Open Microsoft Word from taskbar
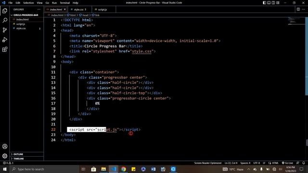This screenshot has height=173, width=308. click(153, 169)
